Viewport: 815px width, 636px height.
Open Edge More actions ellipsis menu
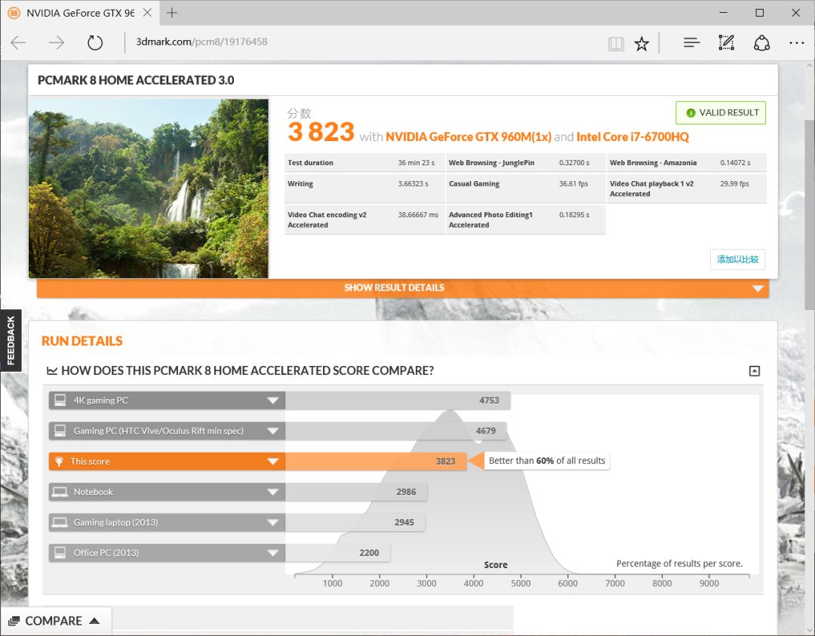tap(796, 43)
